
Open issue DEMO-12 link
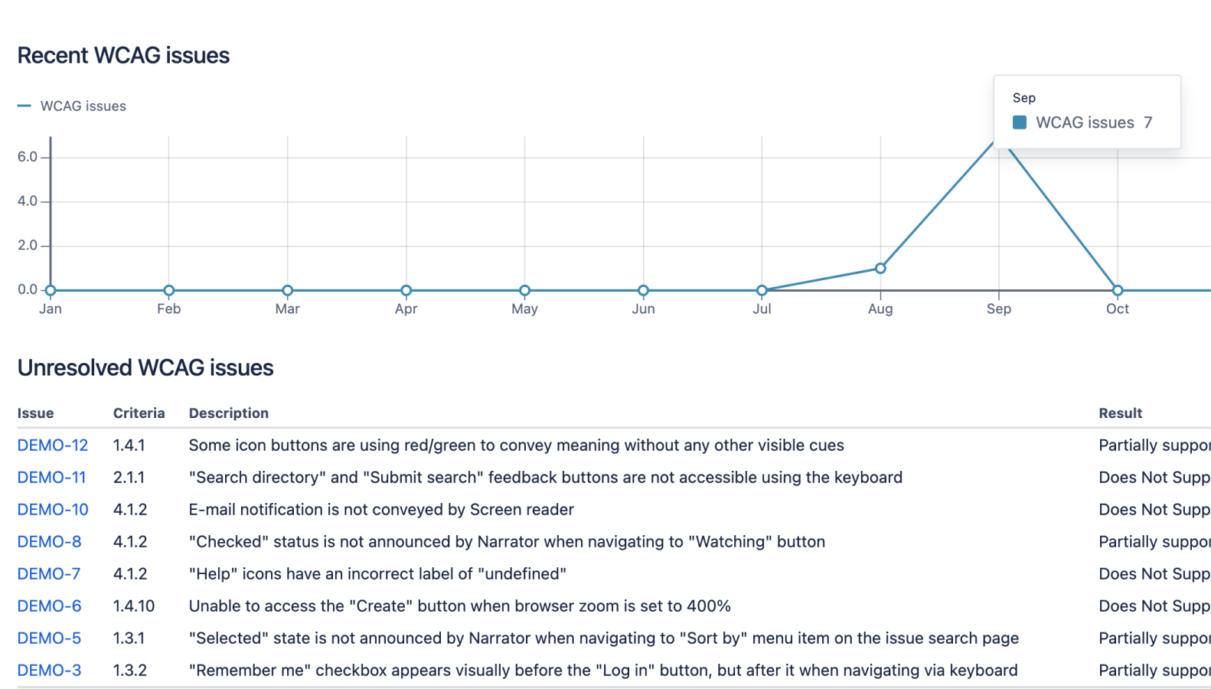pos(53,446)
